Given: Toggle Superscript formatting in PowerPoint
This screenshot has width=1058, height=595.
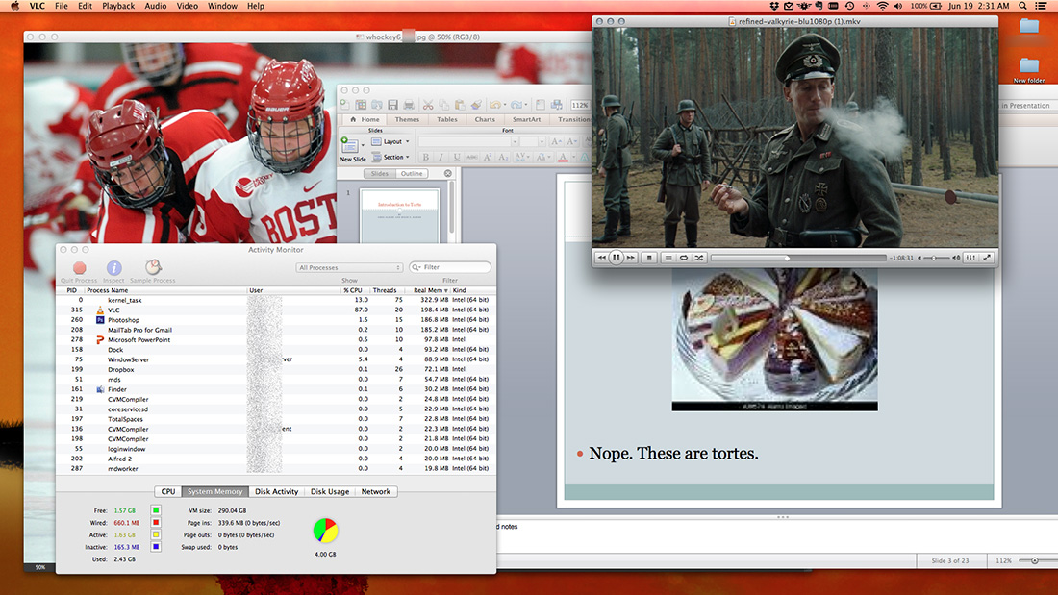Looking at the screenshot, I should (488, 158).
